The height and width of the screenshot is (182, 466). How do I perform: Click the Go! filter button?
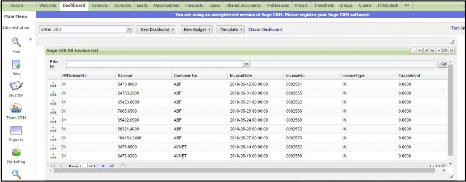[443, 64]
